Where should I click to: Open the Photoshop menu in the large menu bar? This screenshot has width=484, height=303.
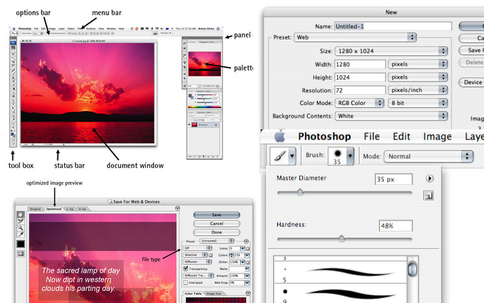pos(324,136)
